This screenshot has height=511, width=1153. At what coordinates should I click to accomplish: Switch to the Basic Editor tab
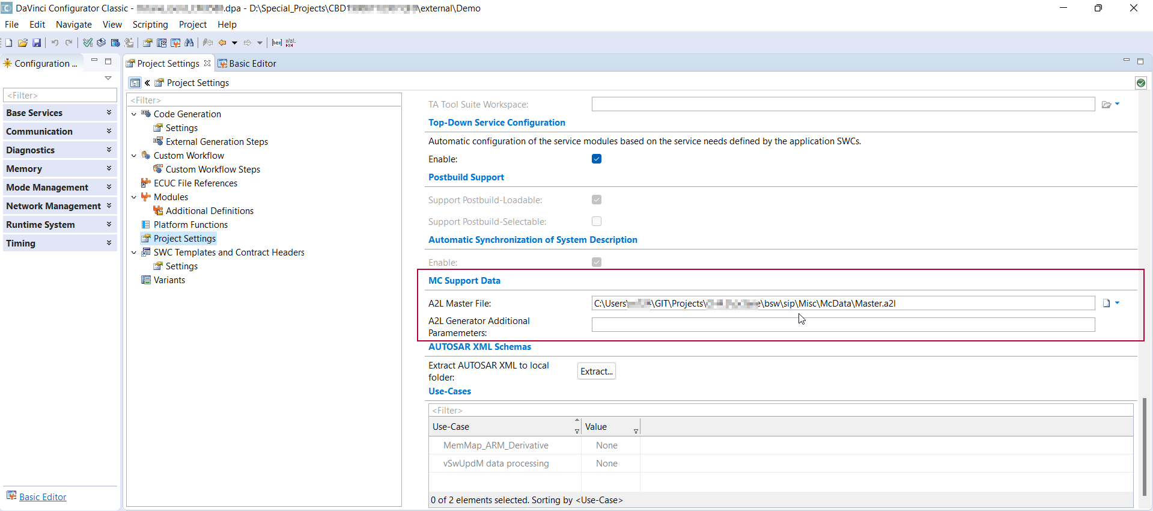click(x=247, y=63)
